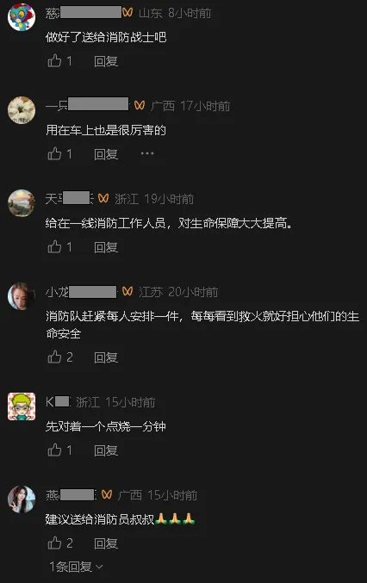
Task: Like the comment 做好了送给消防战士吧
Action: click(54, 60)
